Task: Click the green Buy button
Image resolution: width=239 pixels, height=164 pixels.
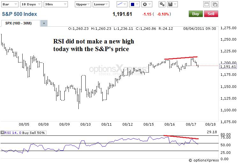Action: tap(196, 14)
